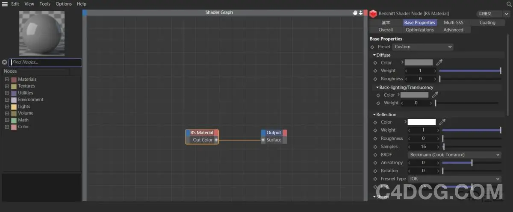
Task: Decrease Diffuse Weight with left arrow
Action: click(406, 71)
